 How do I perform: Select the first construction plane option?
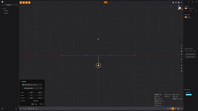(x=186, y=51)
